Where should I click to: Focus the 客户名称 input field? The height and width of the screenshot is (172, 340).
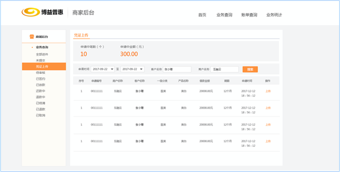[x=177, y=69]
